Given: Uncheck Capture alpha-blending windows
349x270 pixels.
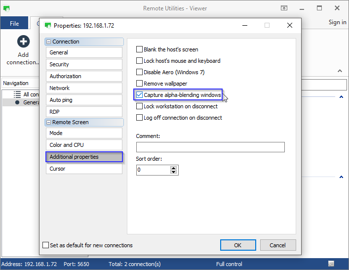Looking at the screenshot, I should tap(140, 95).
